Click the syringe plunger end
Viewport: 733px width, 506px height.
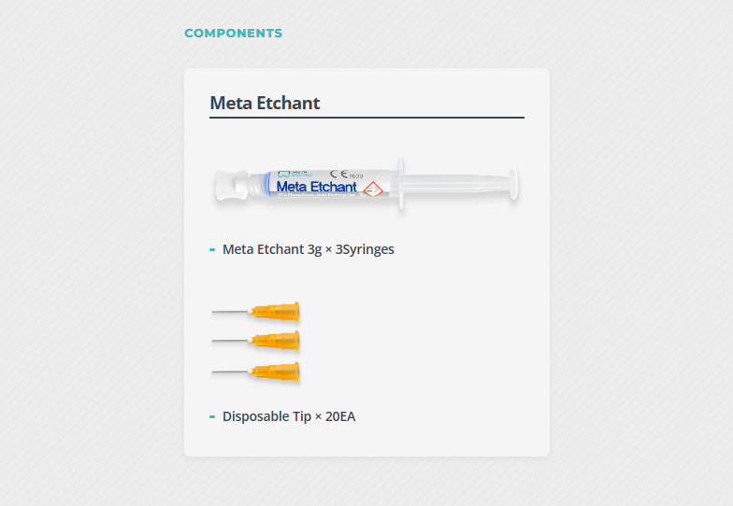click(514, 183)
